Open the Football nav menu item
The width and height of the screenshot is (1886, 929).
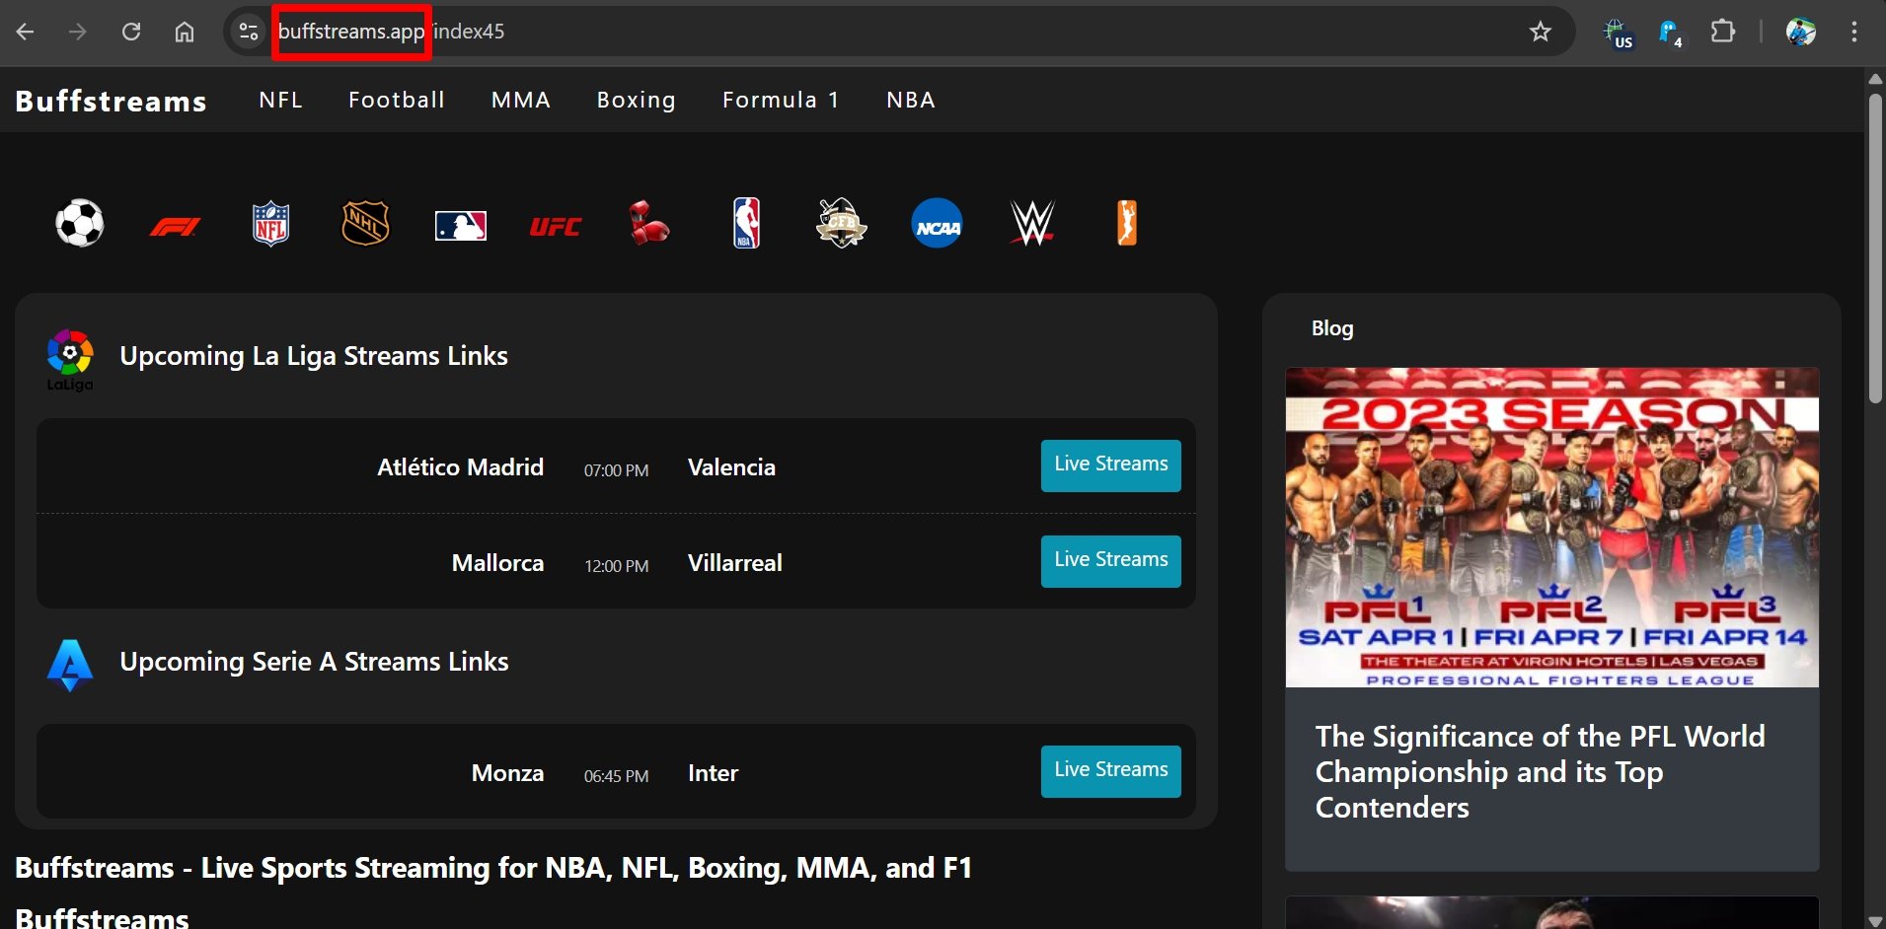pos(397,100)
